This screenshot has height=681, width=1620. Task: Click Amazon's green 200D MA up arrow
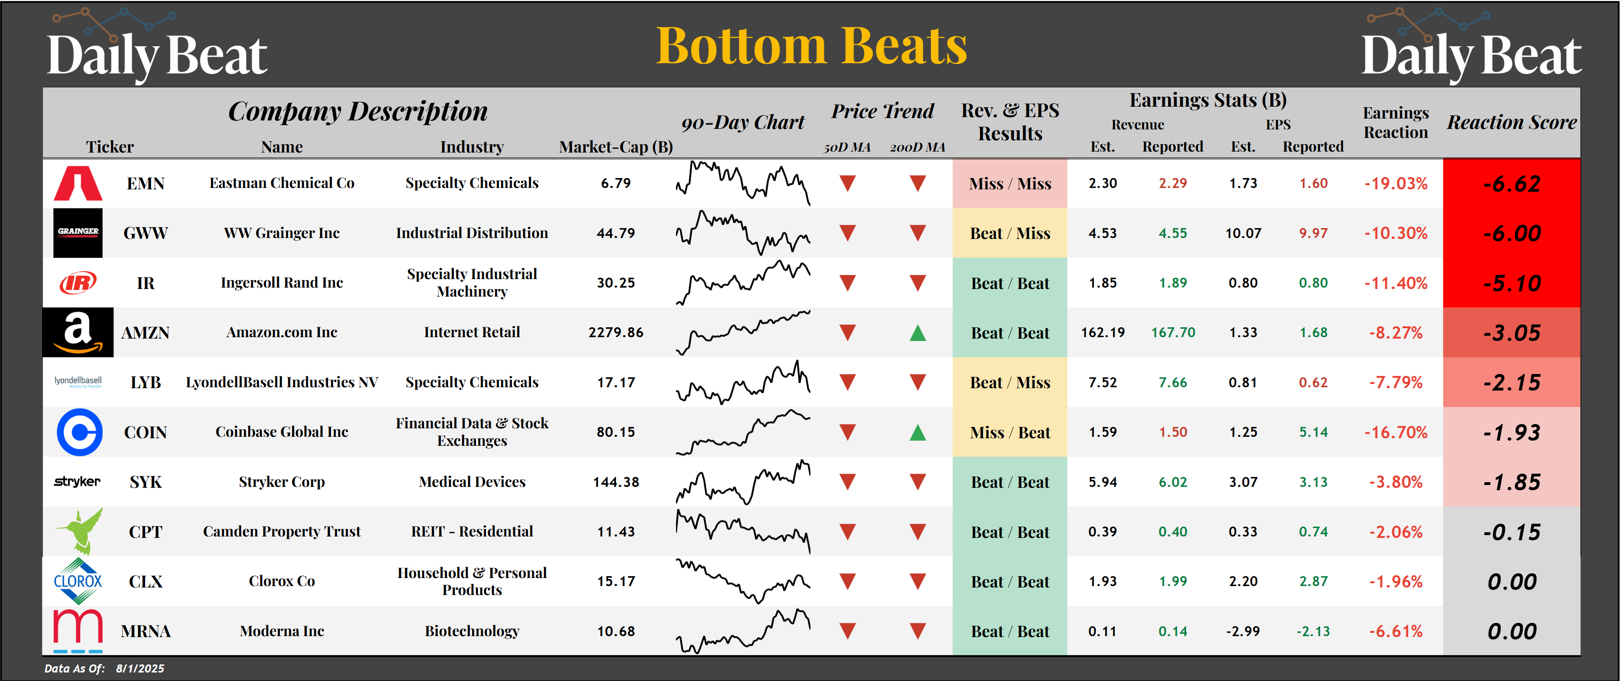[x=918, y=333]
